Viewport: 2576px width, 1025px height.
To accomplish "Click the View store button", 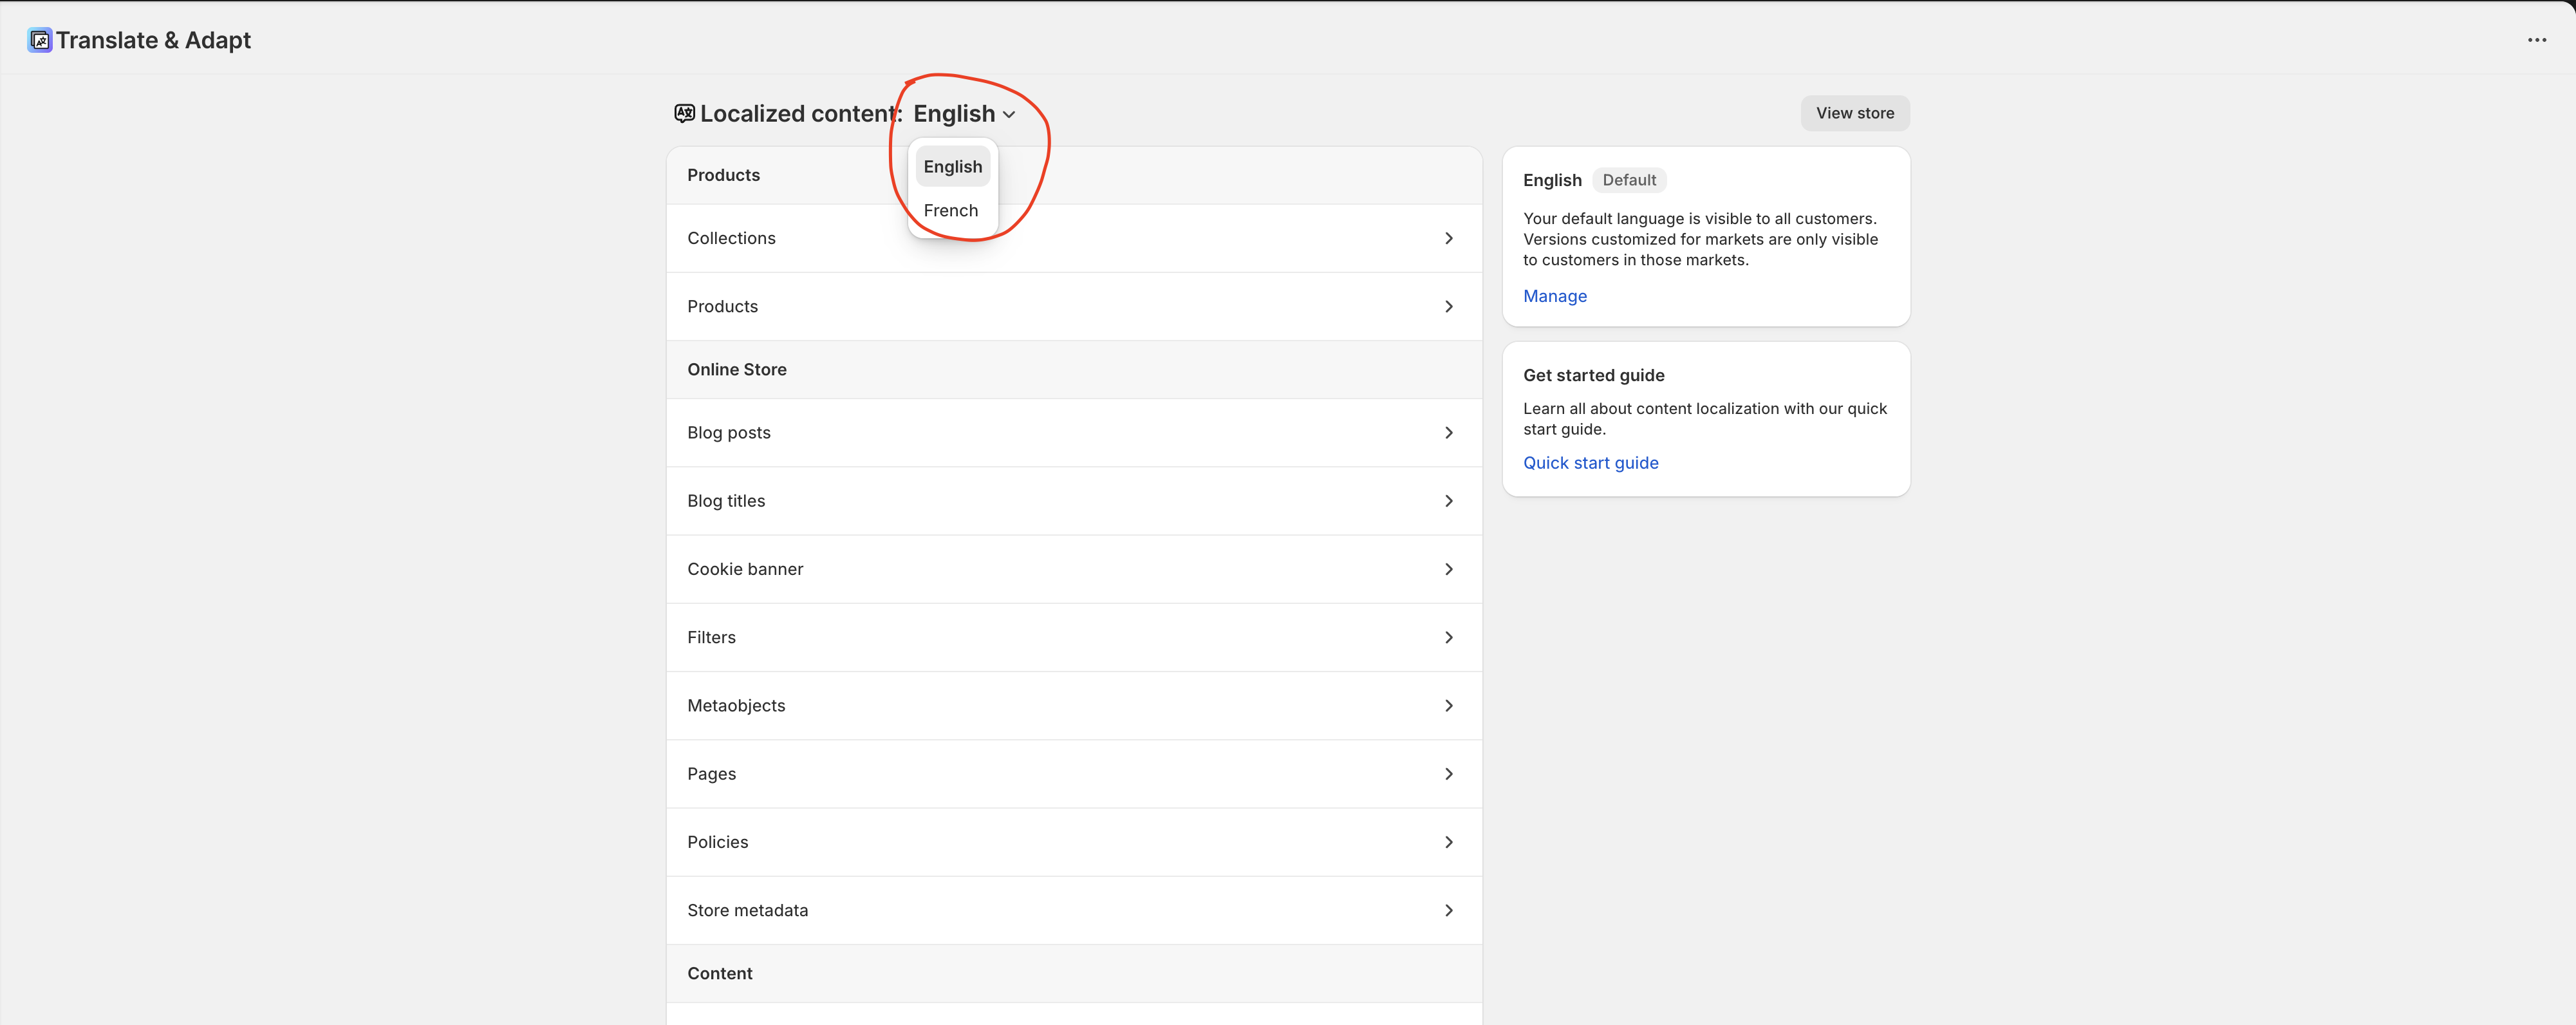I will (x=1854, y=113).
